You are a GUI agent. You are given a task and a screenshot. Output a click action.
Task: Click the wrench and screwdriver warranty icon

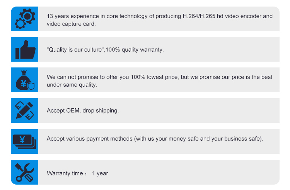coord(25,172)
